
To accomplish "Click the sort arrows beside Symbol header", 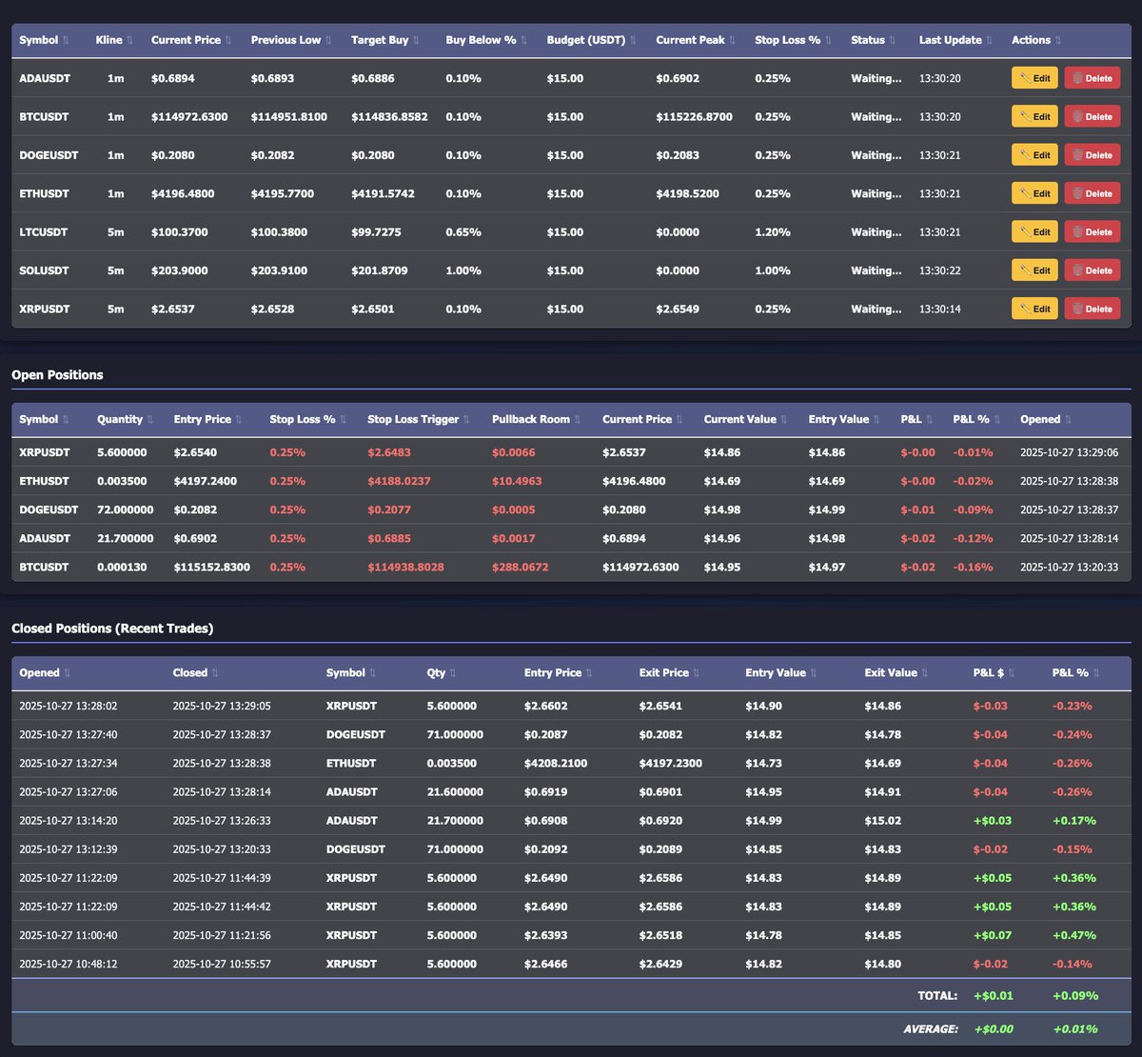I will [x=66, y=40].
